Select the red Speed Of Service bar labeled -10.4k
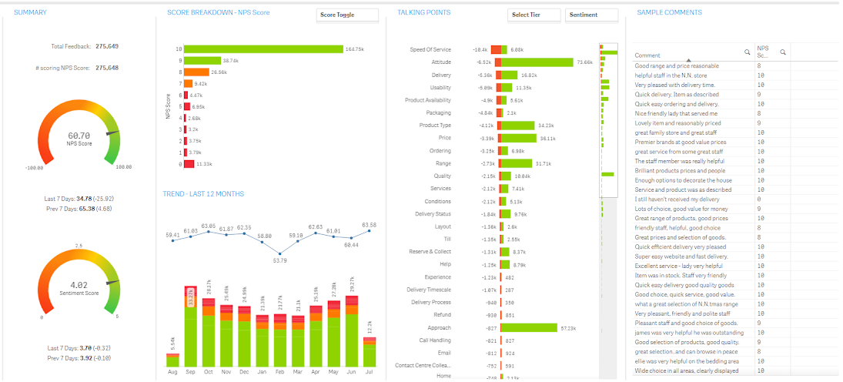The image size is (843, 382). (x=496, y=49)
